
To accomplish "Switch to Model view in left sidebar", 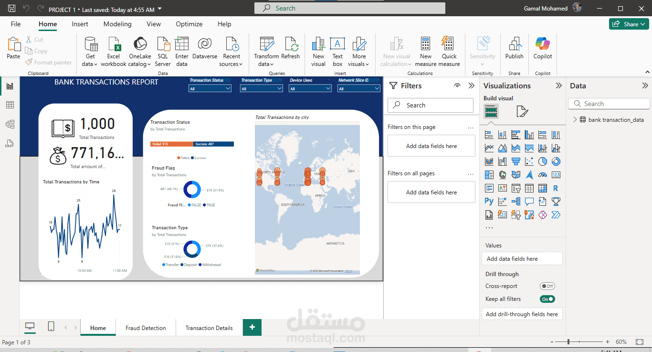I will click(10, 124).
